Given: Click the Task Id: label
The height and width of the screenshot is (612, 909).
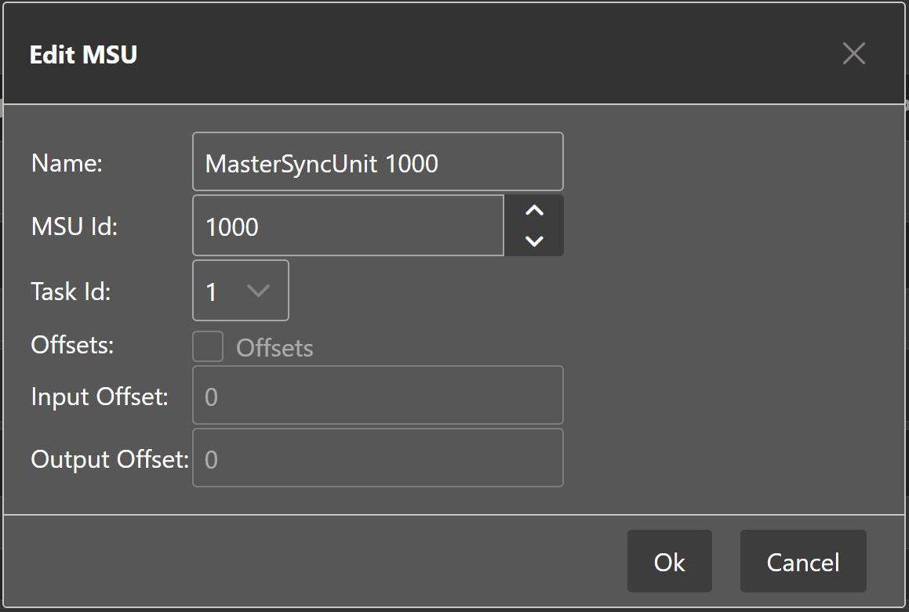Looking at the screenshot, I should [71, 292].
